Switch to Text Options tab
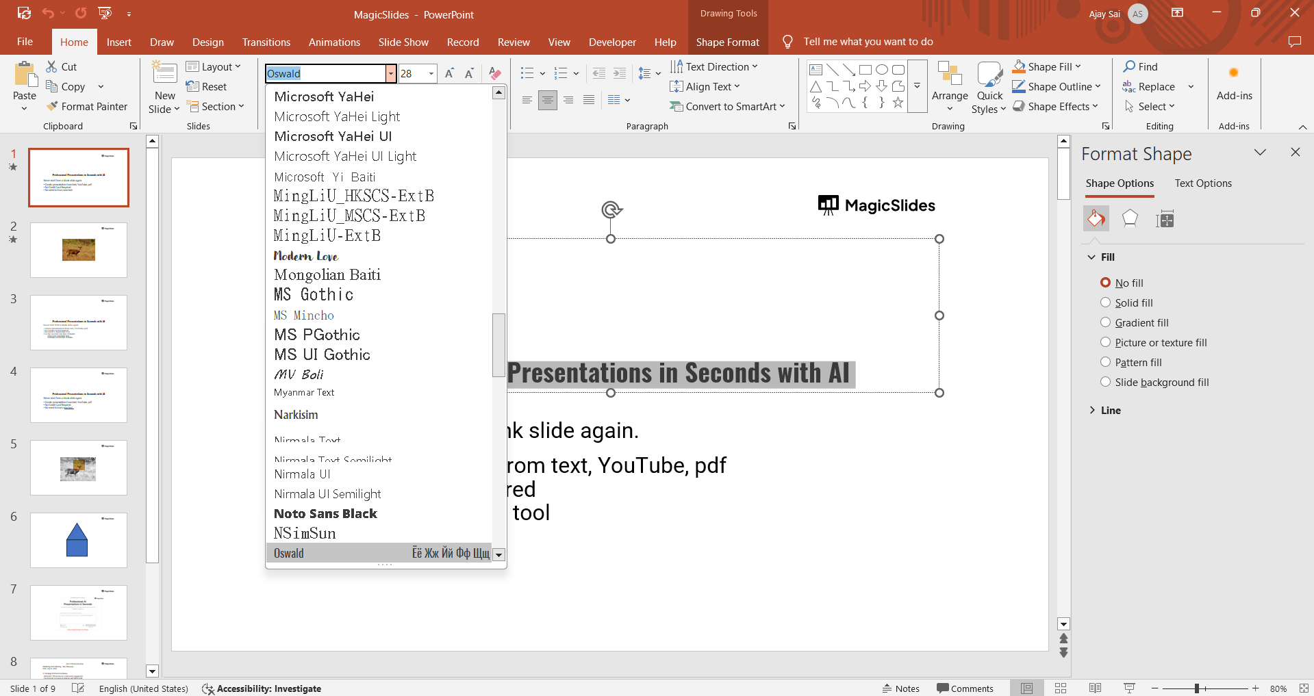The height and width of the screenshot is (696, 1314). tap(1202, 183)
